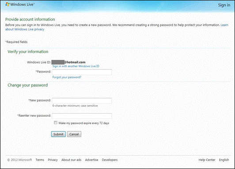
Task: Click the Submit button
Action: 58,134
